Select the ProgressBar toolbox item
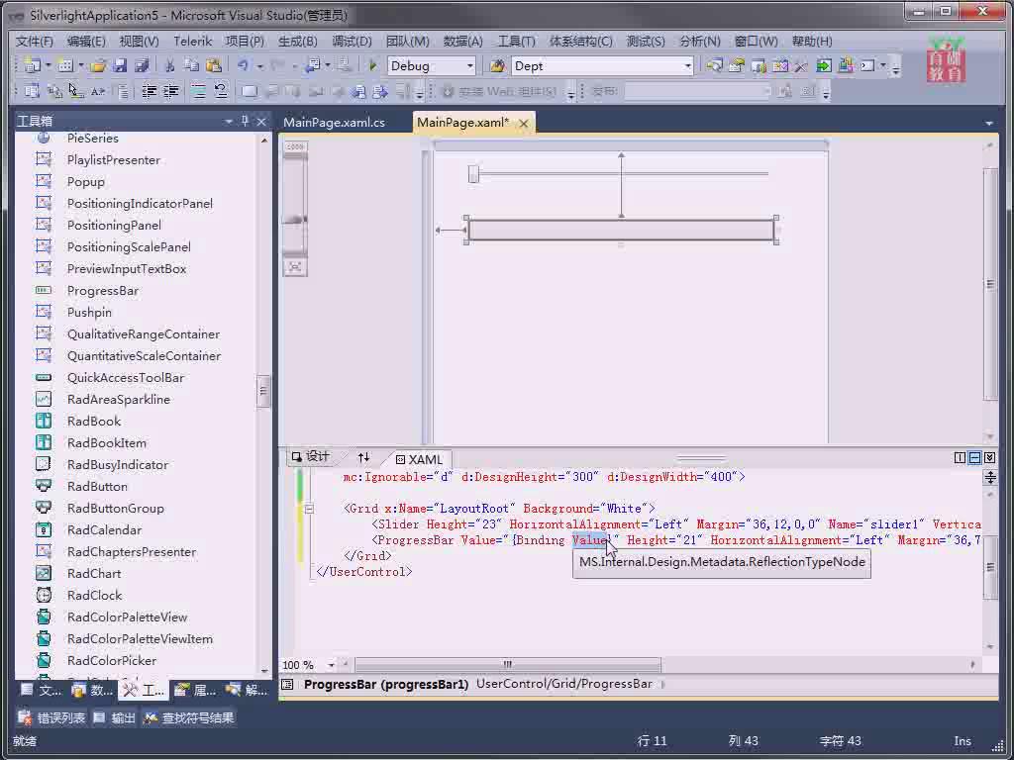Image resolution: width=1014 pixels, height=760 pixels. (x=103, y=291)
